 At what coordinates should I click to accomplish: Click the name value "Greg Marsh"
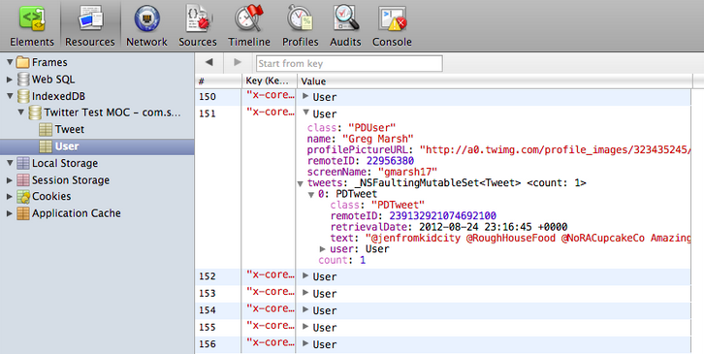point(378,139)
